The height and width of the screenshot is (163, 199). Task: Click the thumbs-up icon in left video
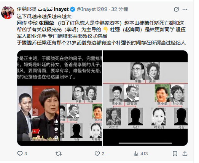[x=56, y=122]
